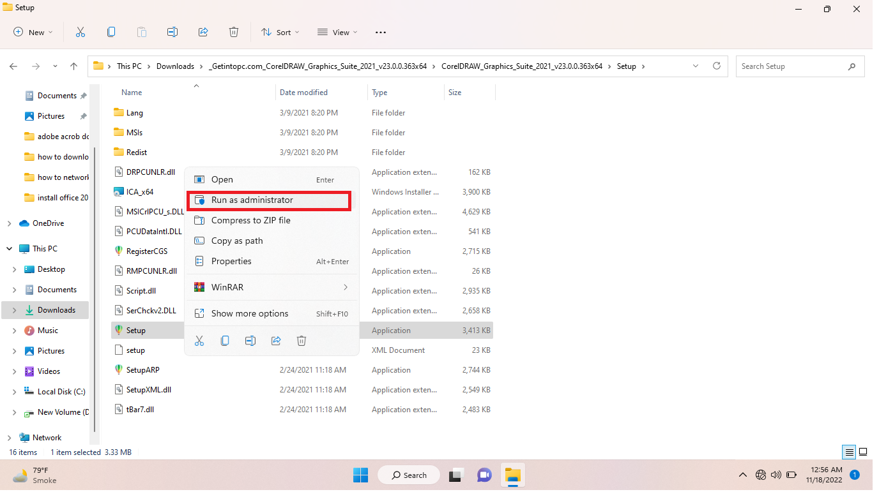This screenshot has height=499, width=879.
Task: Select the Lang folder
Action: pos(303,113)
